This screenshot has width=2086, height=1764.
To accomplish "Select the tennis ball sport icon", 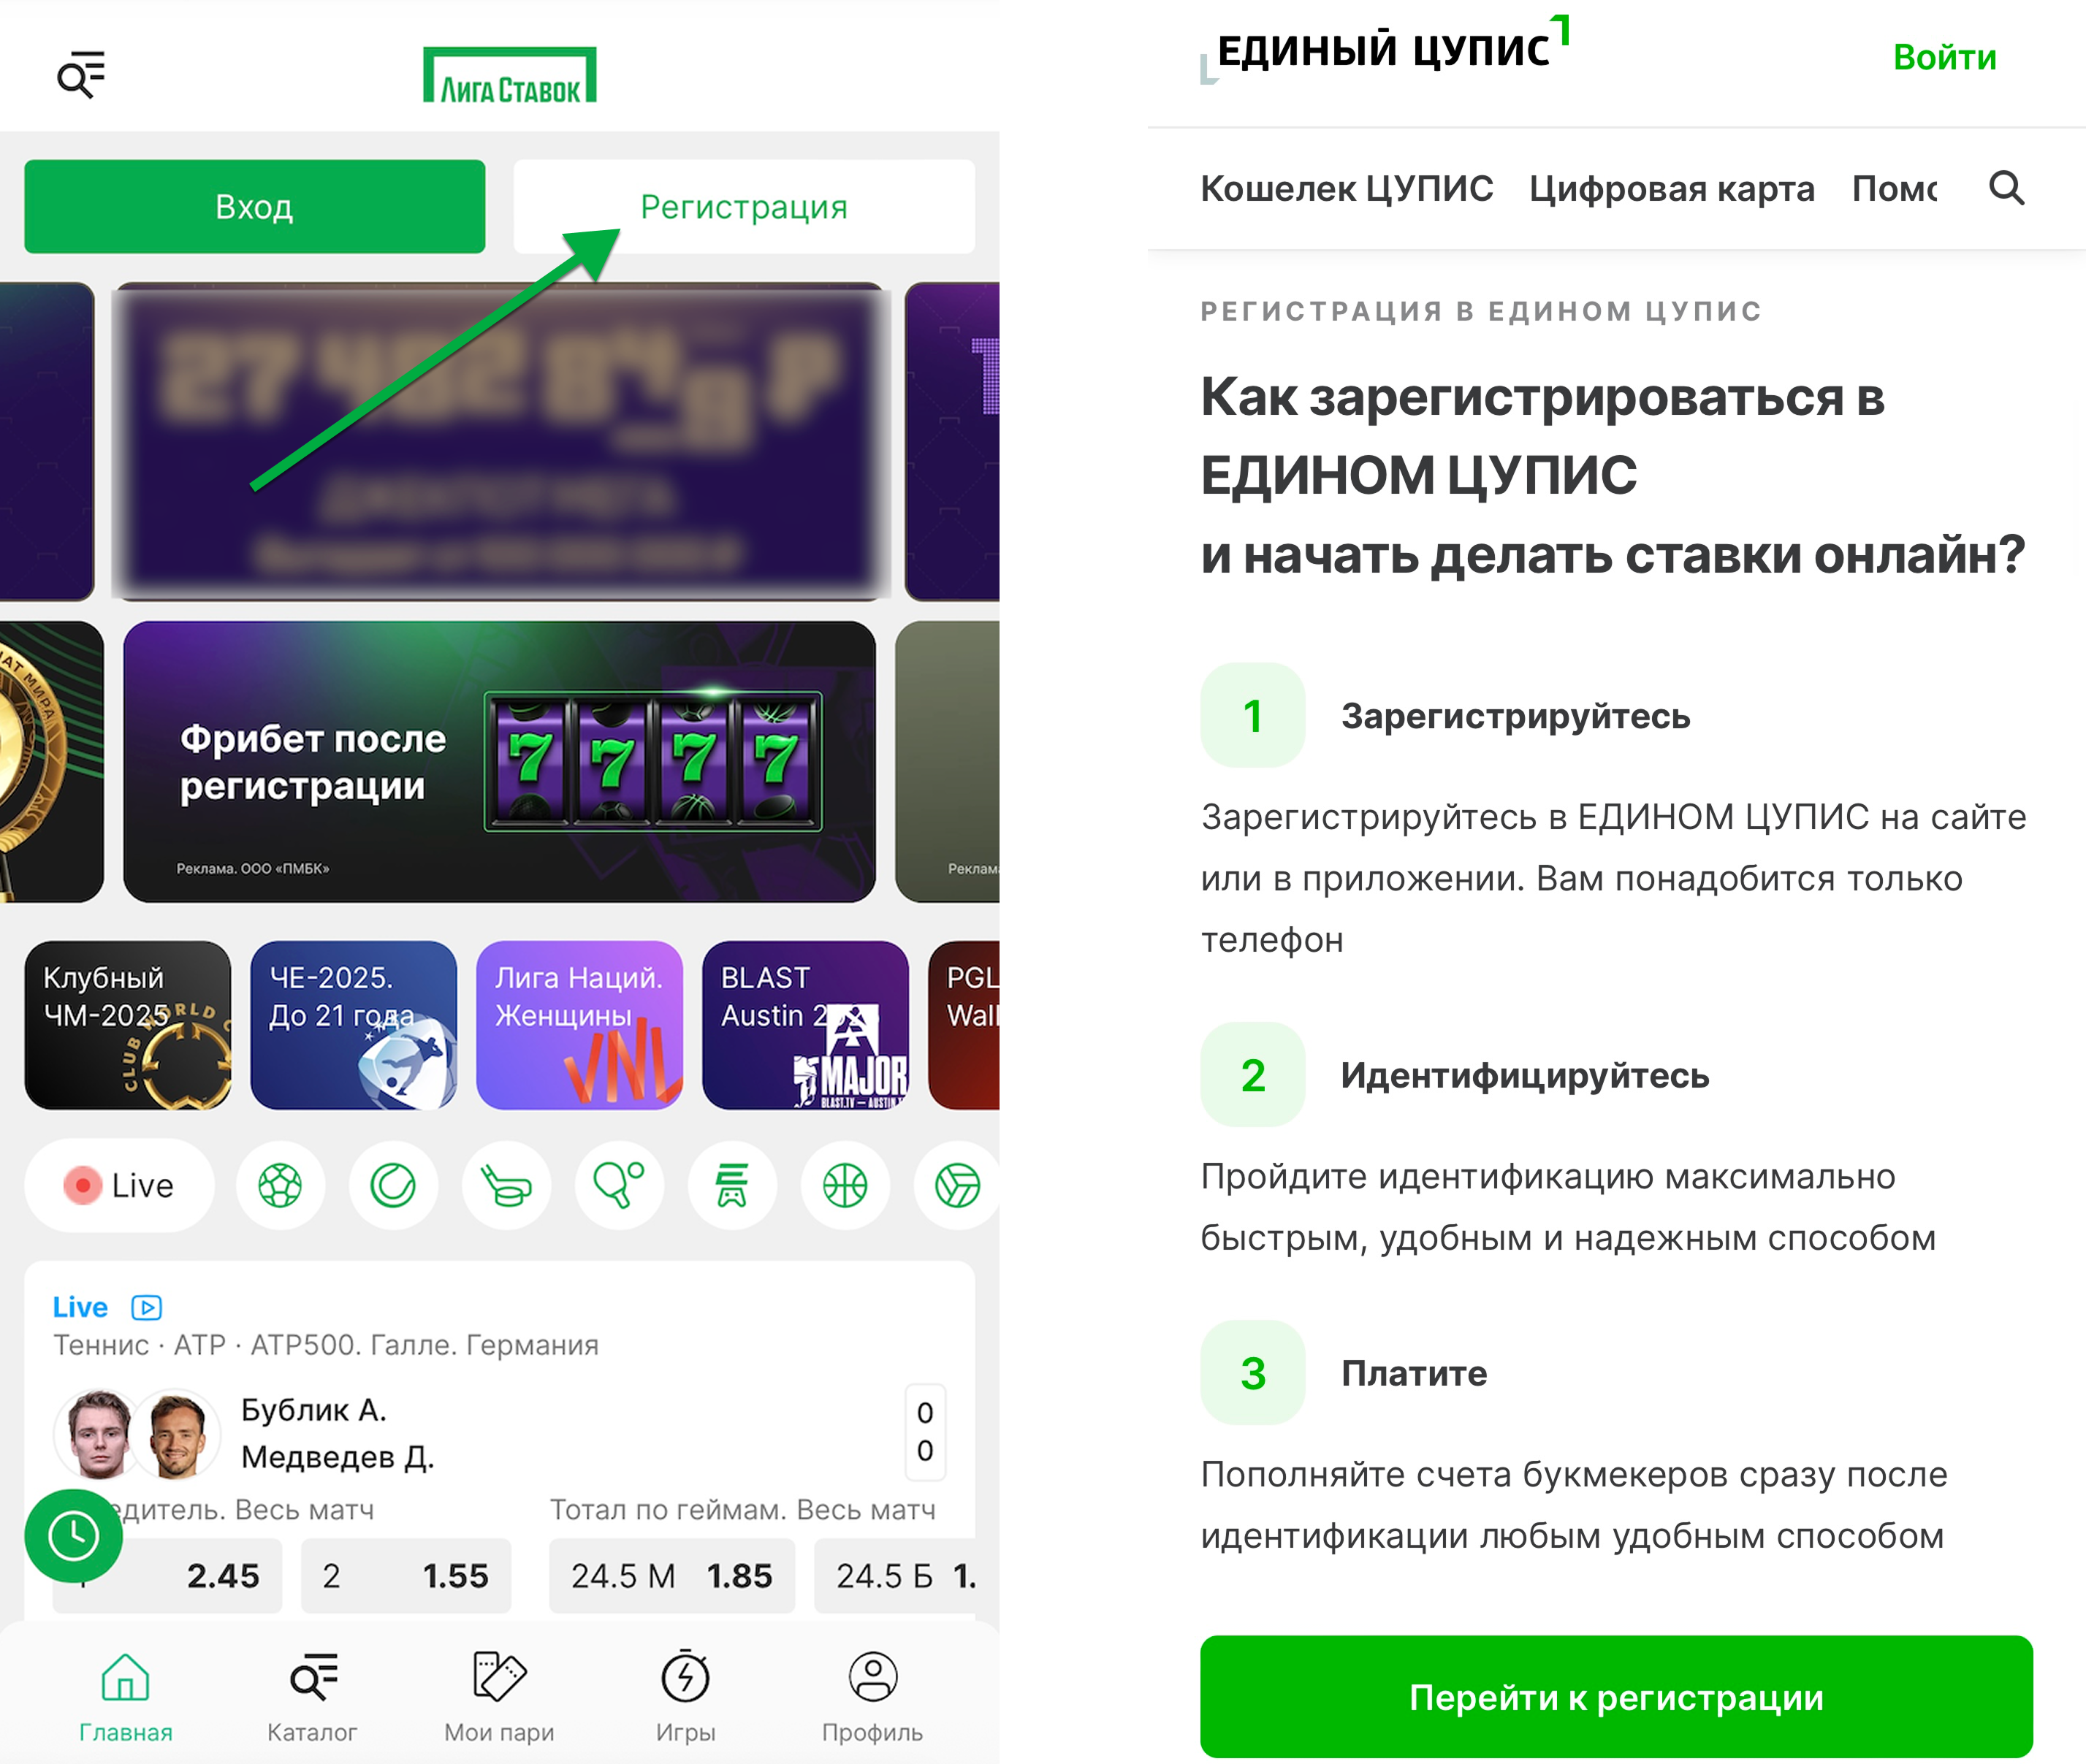I will (x=393, y=1186).
